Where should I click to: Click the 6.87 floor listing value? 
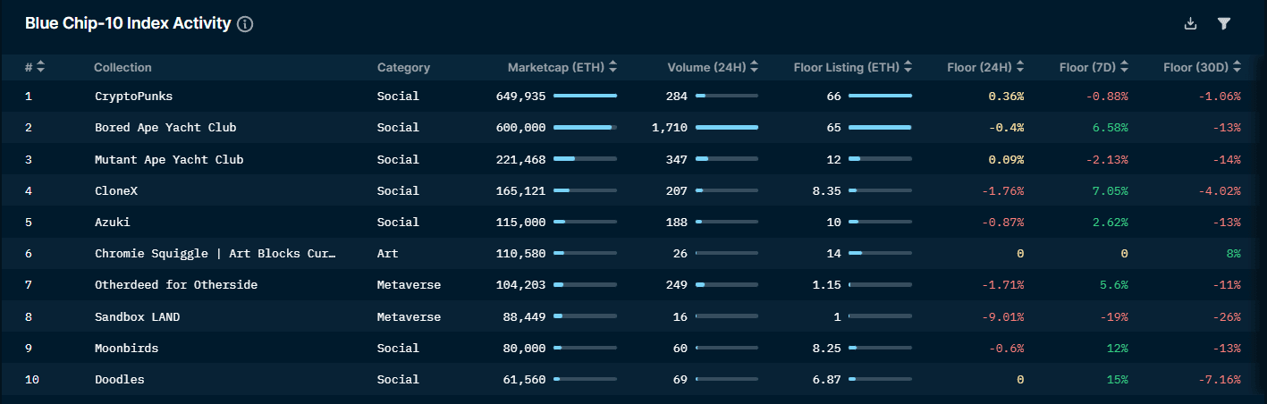point(826,380)
